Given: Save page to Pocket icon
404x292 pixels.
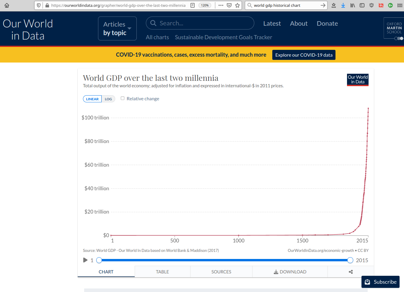Looking at the screenshot, I should pos(229,5).
